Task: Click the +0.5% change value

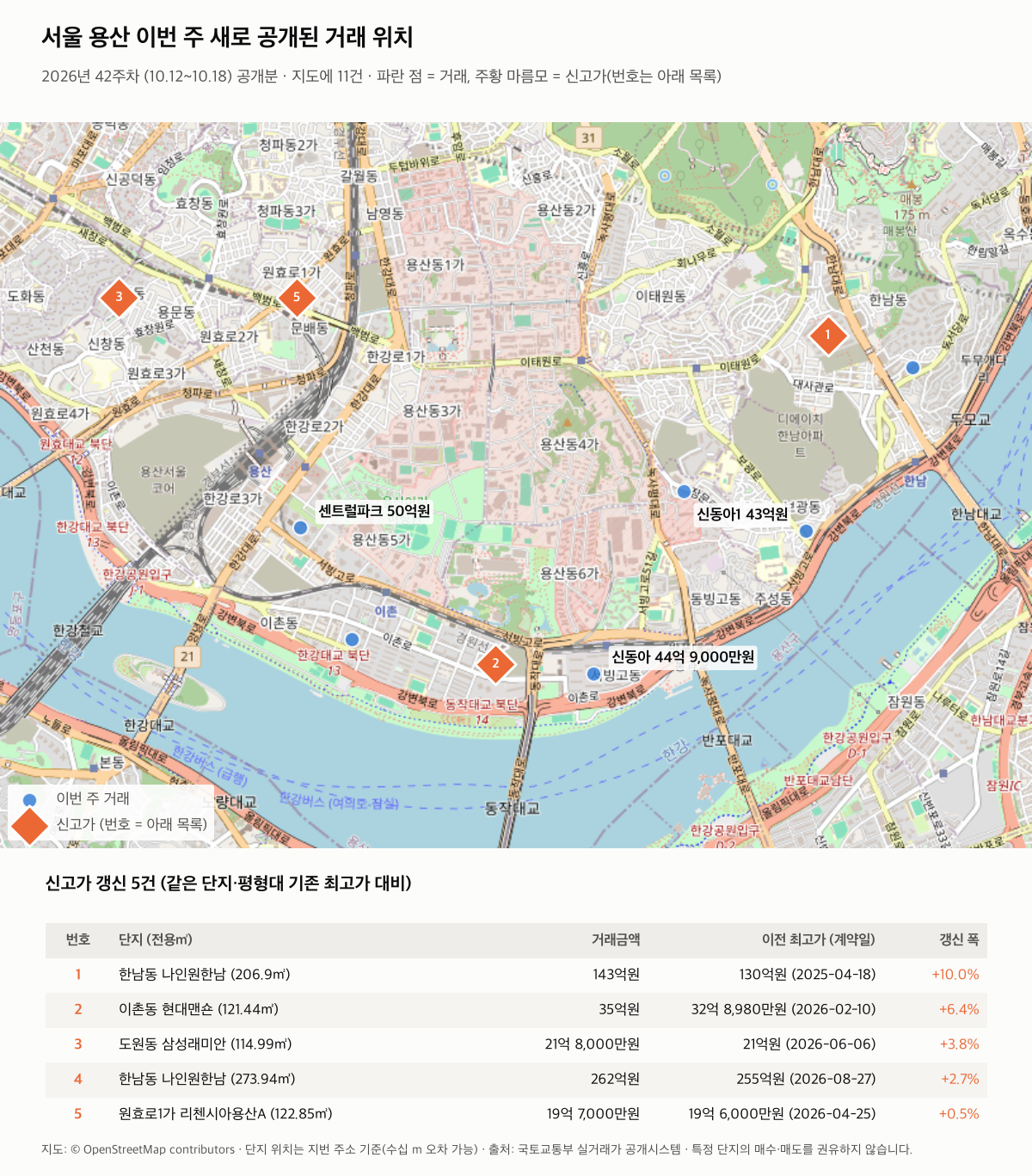Action: 959,1114
